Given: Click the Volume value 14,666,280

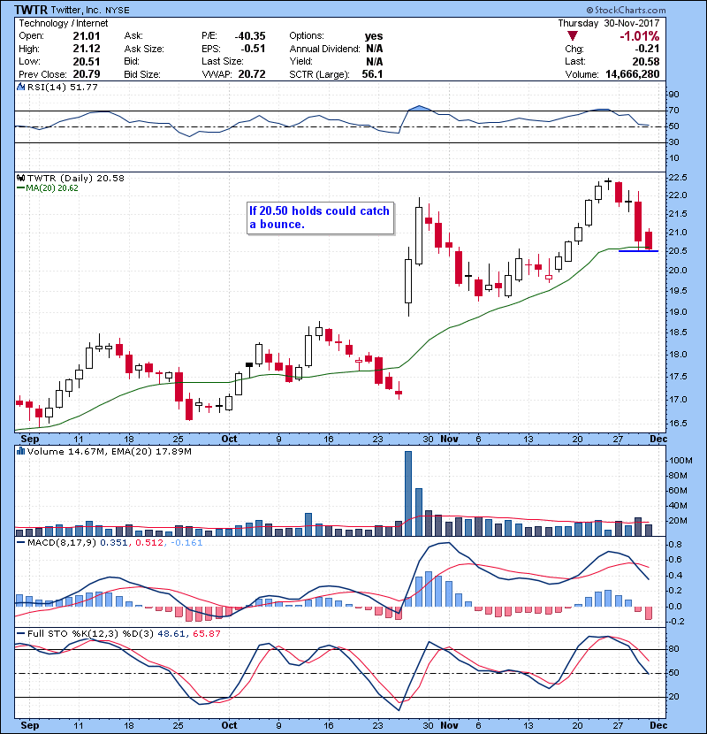Looking at the screenshot, I should click(633, 74).
